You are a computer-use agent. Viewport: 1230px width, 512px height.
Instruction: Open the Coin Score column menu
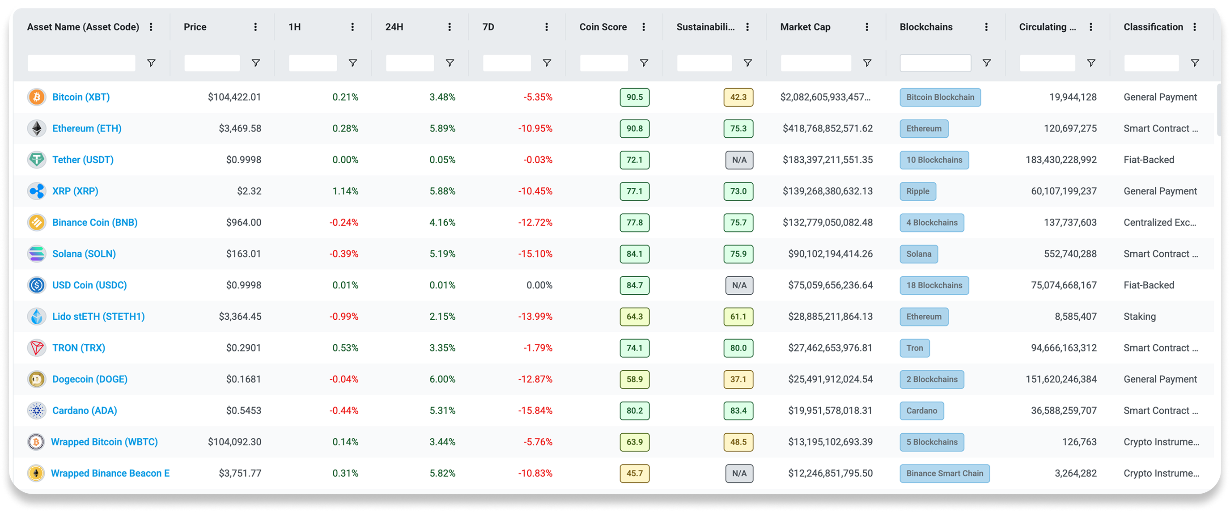click(x=644, y=27)
